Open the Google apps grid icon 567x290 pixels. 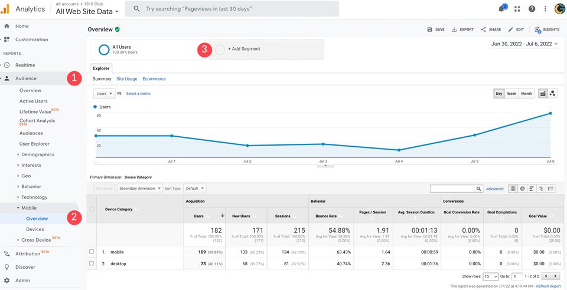517,9
